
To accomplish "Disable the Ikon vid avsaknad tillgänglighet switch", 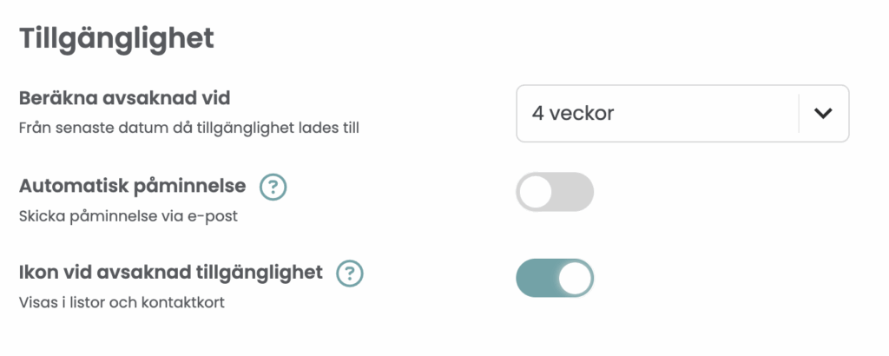I will (555, 278).
